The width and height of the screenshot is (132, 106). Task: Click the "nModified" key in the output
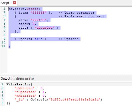coord(25,96)
